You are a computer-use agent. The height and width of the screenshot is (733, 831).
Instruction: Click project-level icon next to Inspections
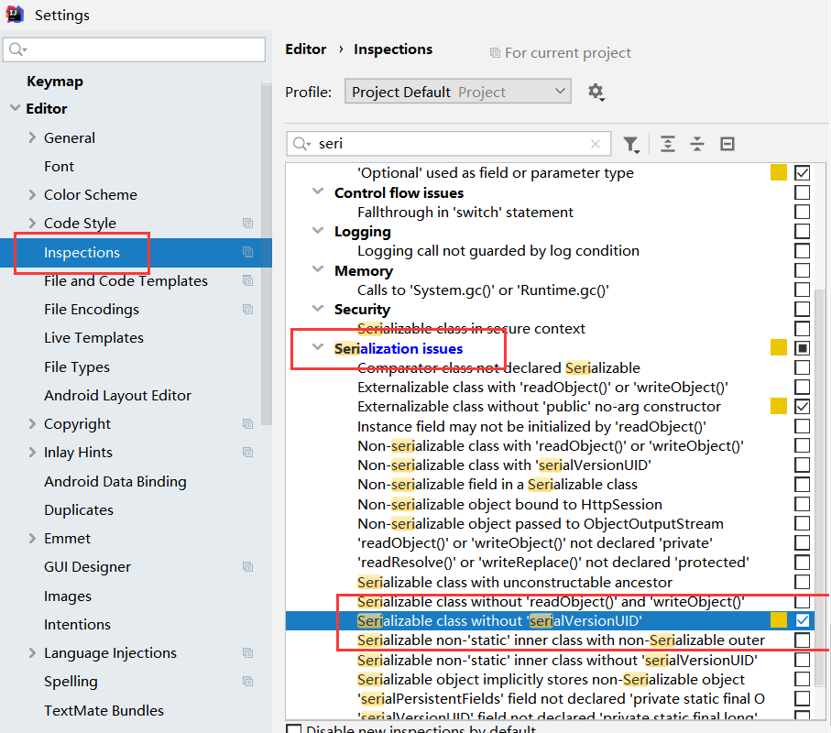click(247, 252)
